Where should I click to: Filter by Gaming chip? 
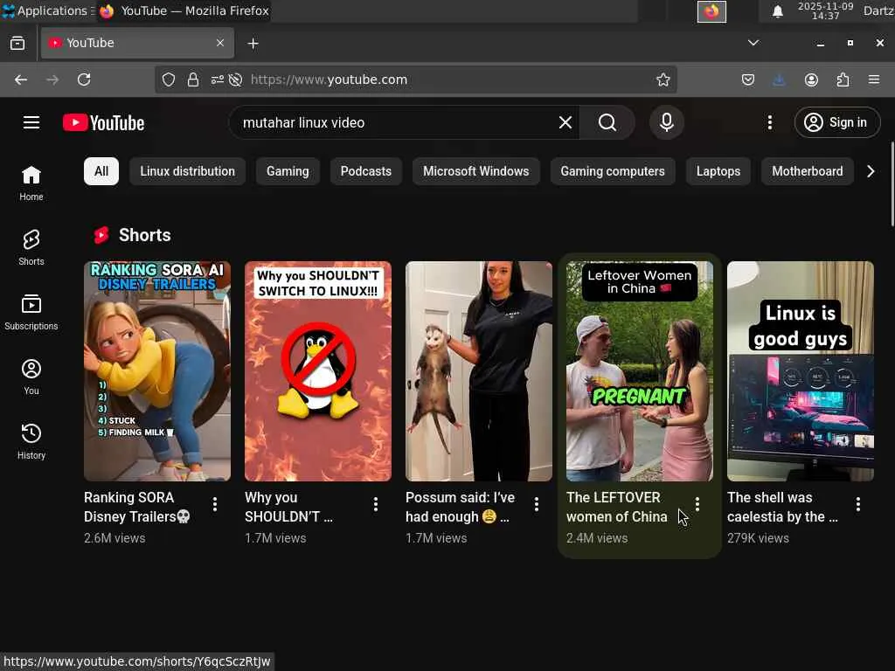coord(288,171)
